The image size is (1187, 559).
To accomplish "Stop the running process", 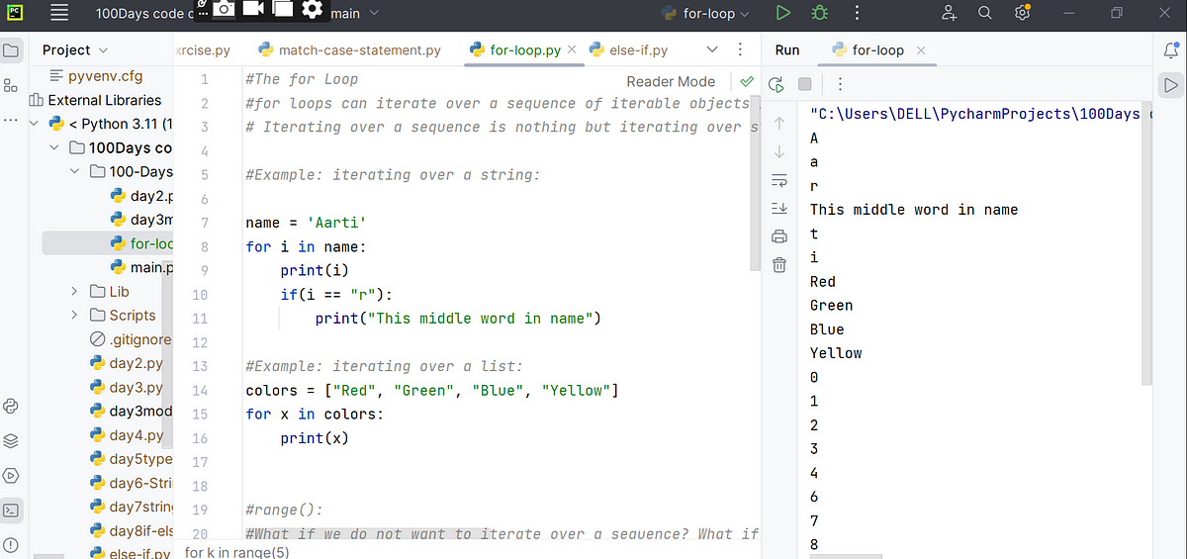I will 805,84.
